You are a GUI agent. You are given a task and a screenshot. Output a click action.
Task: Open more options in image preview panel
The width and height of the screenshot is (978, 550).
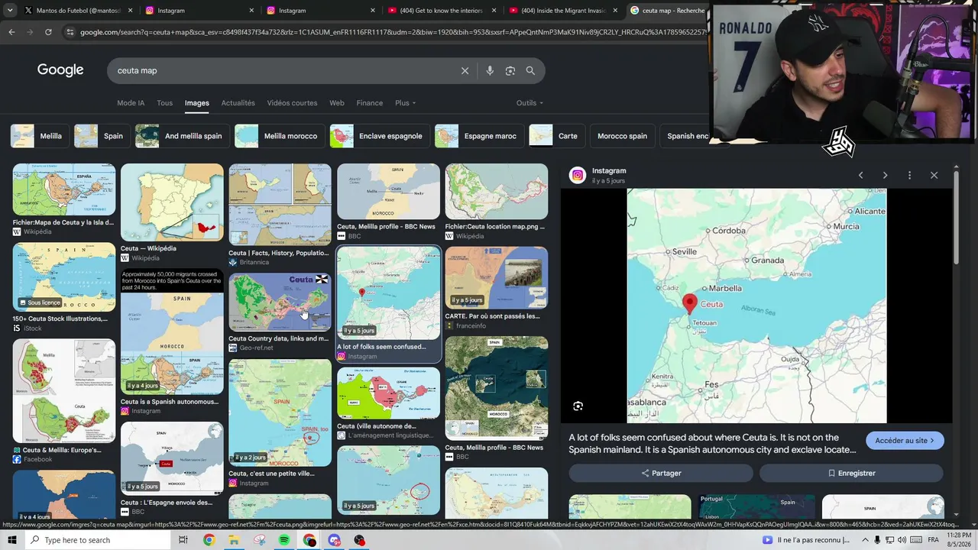[x=909, y=175]
